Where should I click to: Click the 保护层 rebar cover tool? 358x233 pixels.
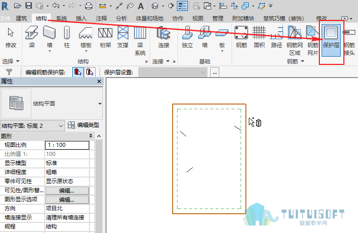click(331, 40)
